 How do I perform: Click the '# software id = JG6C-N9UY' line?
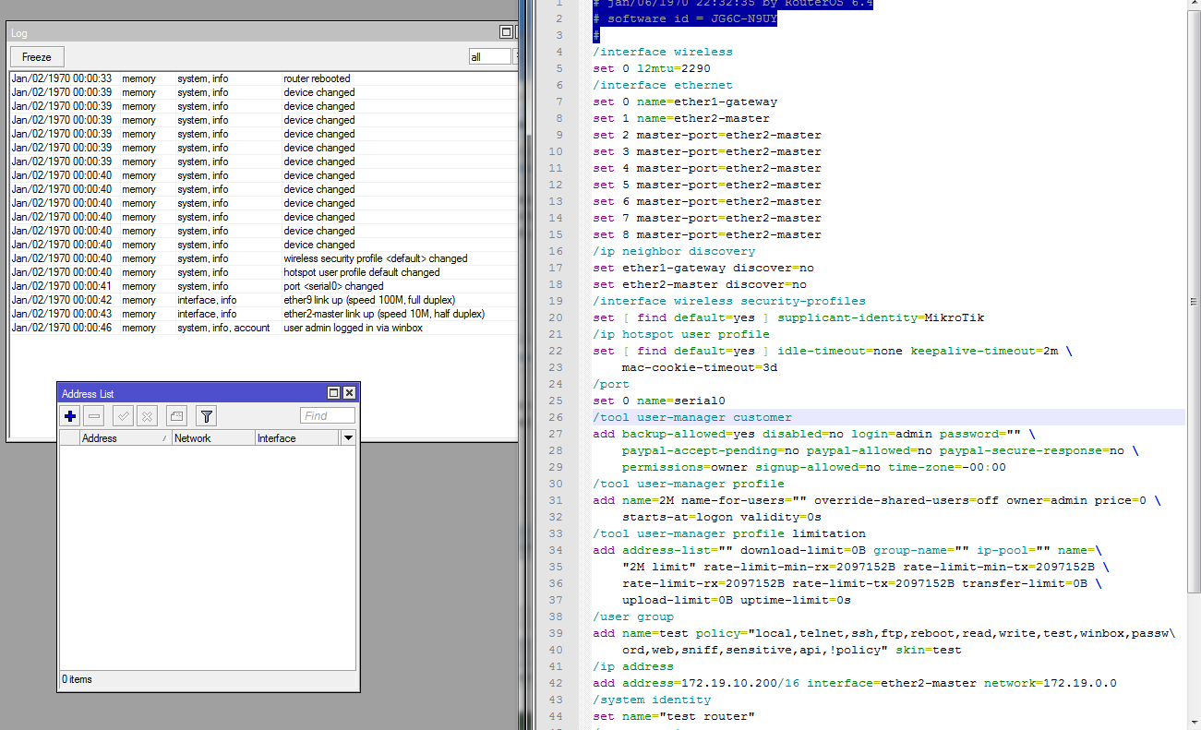[x=685, y=18]
